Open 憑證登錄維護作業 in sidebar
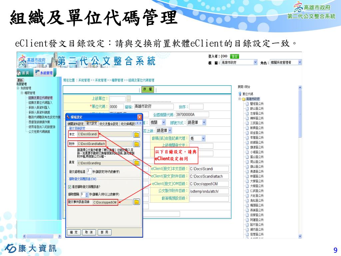Viewport: 341px width, 256px height. point(39,122)
